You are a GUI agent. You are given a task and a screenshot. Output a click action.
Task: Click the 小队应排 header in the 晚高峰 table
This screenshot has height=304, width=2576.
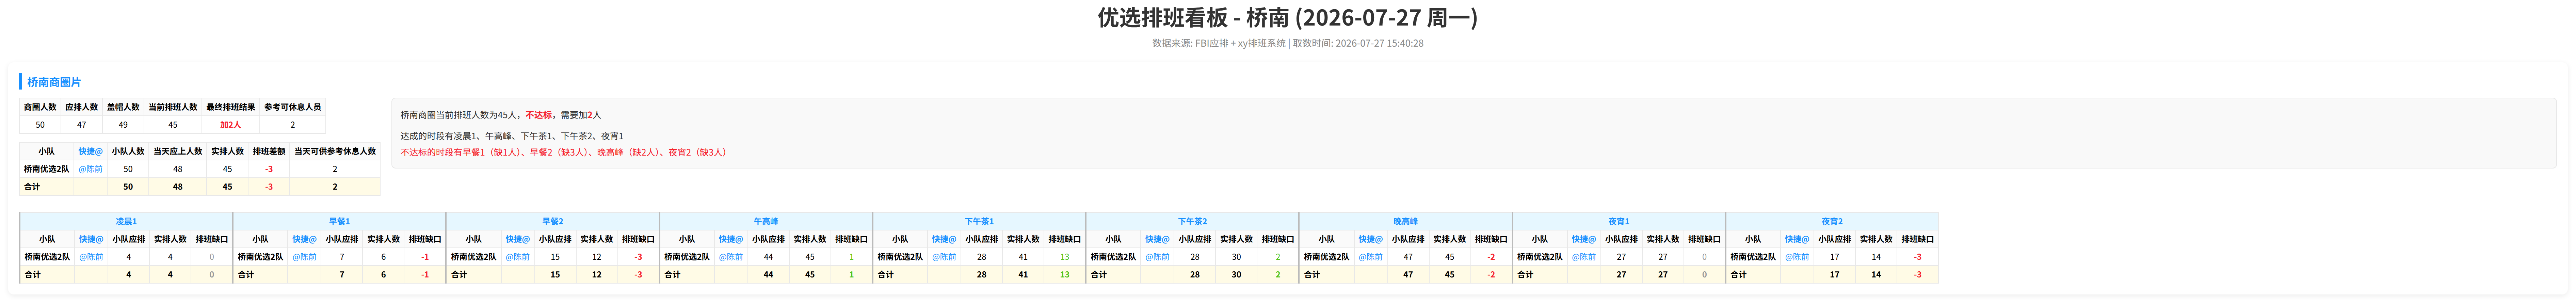pyautogui.click(x=1408, y=239)
